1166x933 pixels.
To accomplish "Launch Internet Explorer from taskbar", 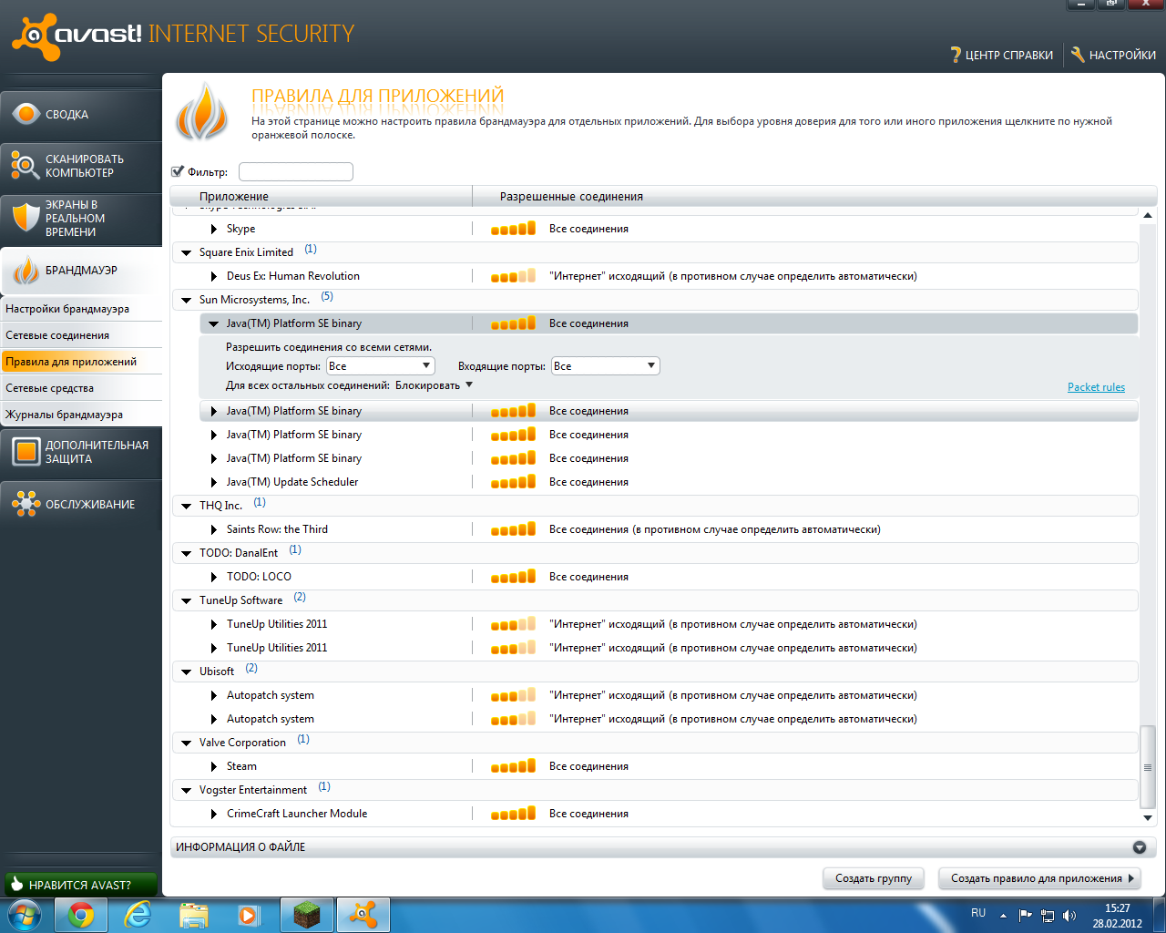I will tap(138, 915).
